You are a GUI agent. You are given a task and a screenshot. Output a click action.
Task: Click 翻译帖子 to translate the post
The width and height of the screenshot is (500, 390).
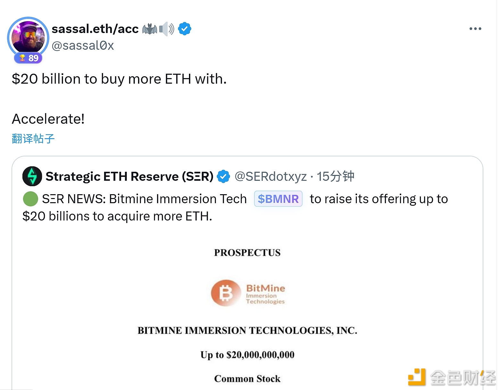point(33,138)
